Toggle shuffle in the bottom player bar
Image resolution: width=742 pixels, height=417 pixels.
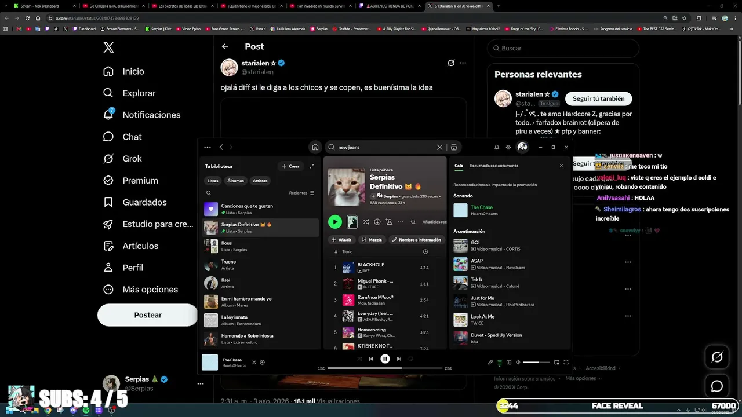click(x=359, y=359)
